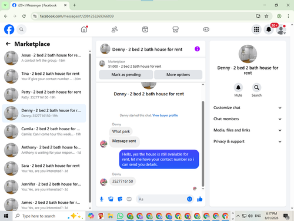The height and width of the screenshot is (221, 294).
Task: Click the purple conversation info icon
Action: [197, 49]
